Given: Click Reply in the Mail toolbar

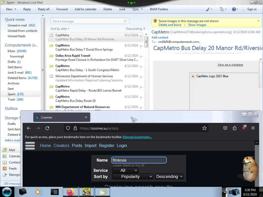Looking at the screenshot, I should click(x=27, y=9).
